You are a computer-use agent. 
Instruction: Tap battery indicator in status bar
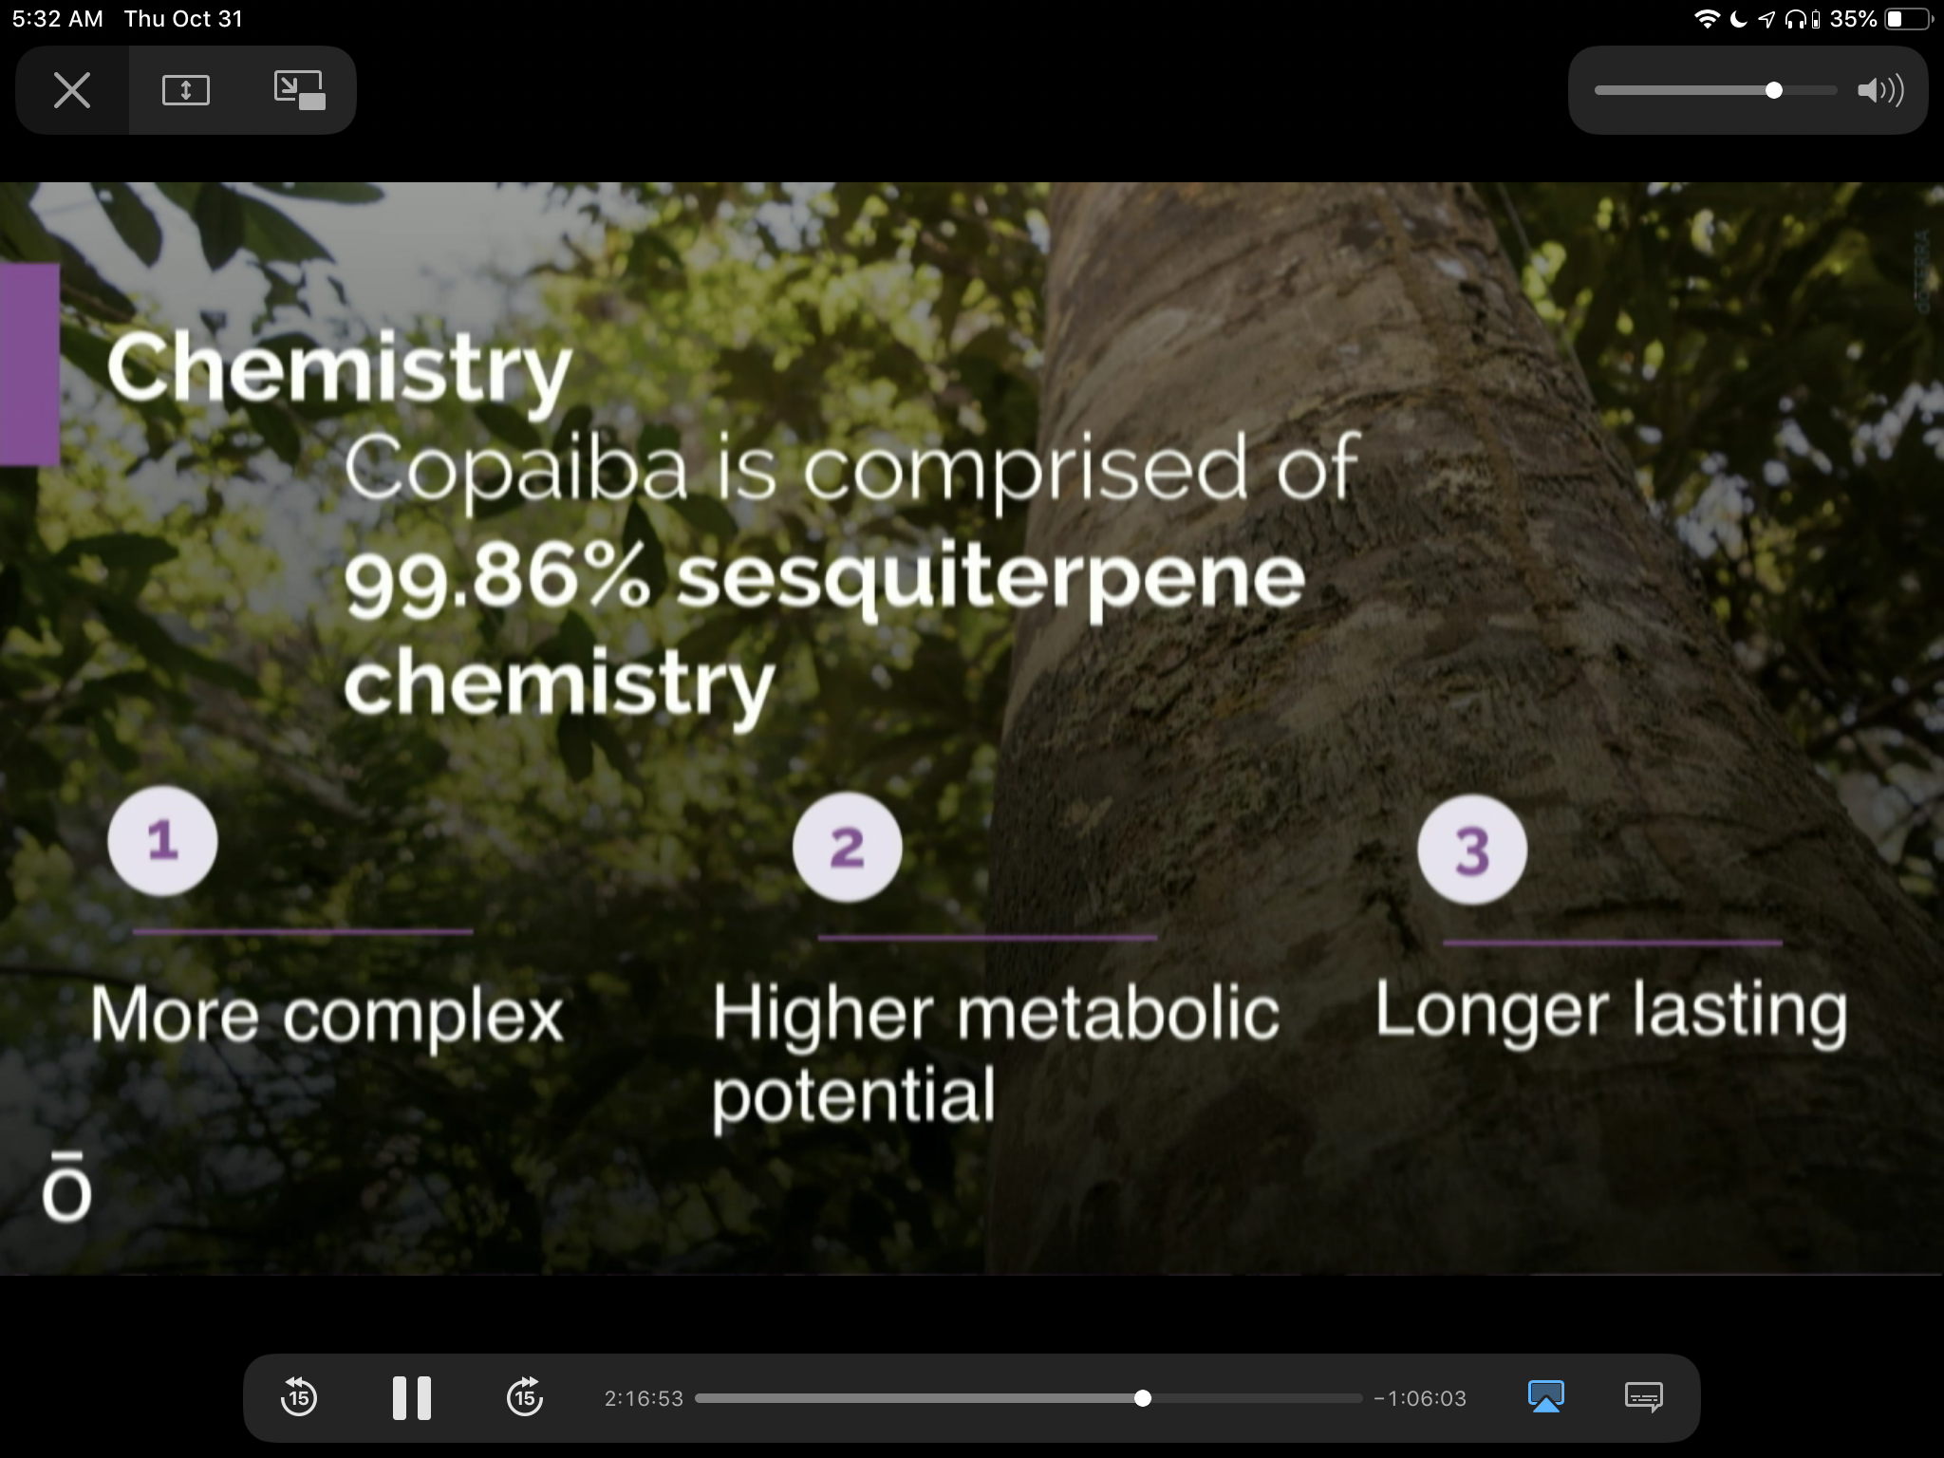click(1908, 19)
